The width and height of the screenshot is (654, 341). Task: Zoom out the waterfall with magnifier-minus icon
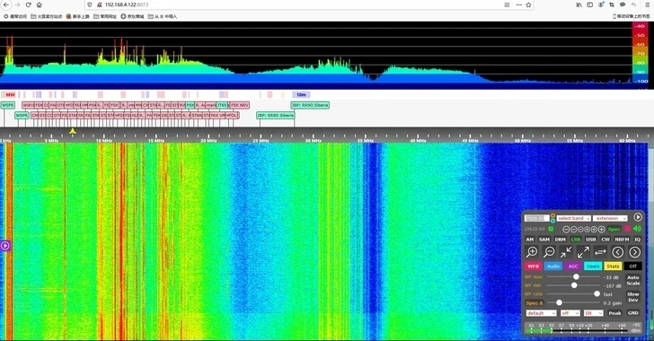(549, 252)
